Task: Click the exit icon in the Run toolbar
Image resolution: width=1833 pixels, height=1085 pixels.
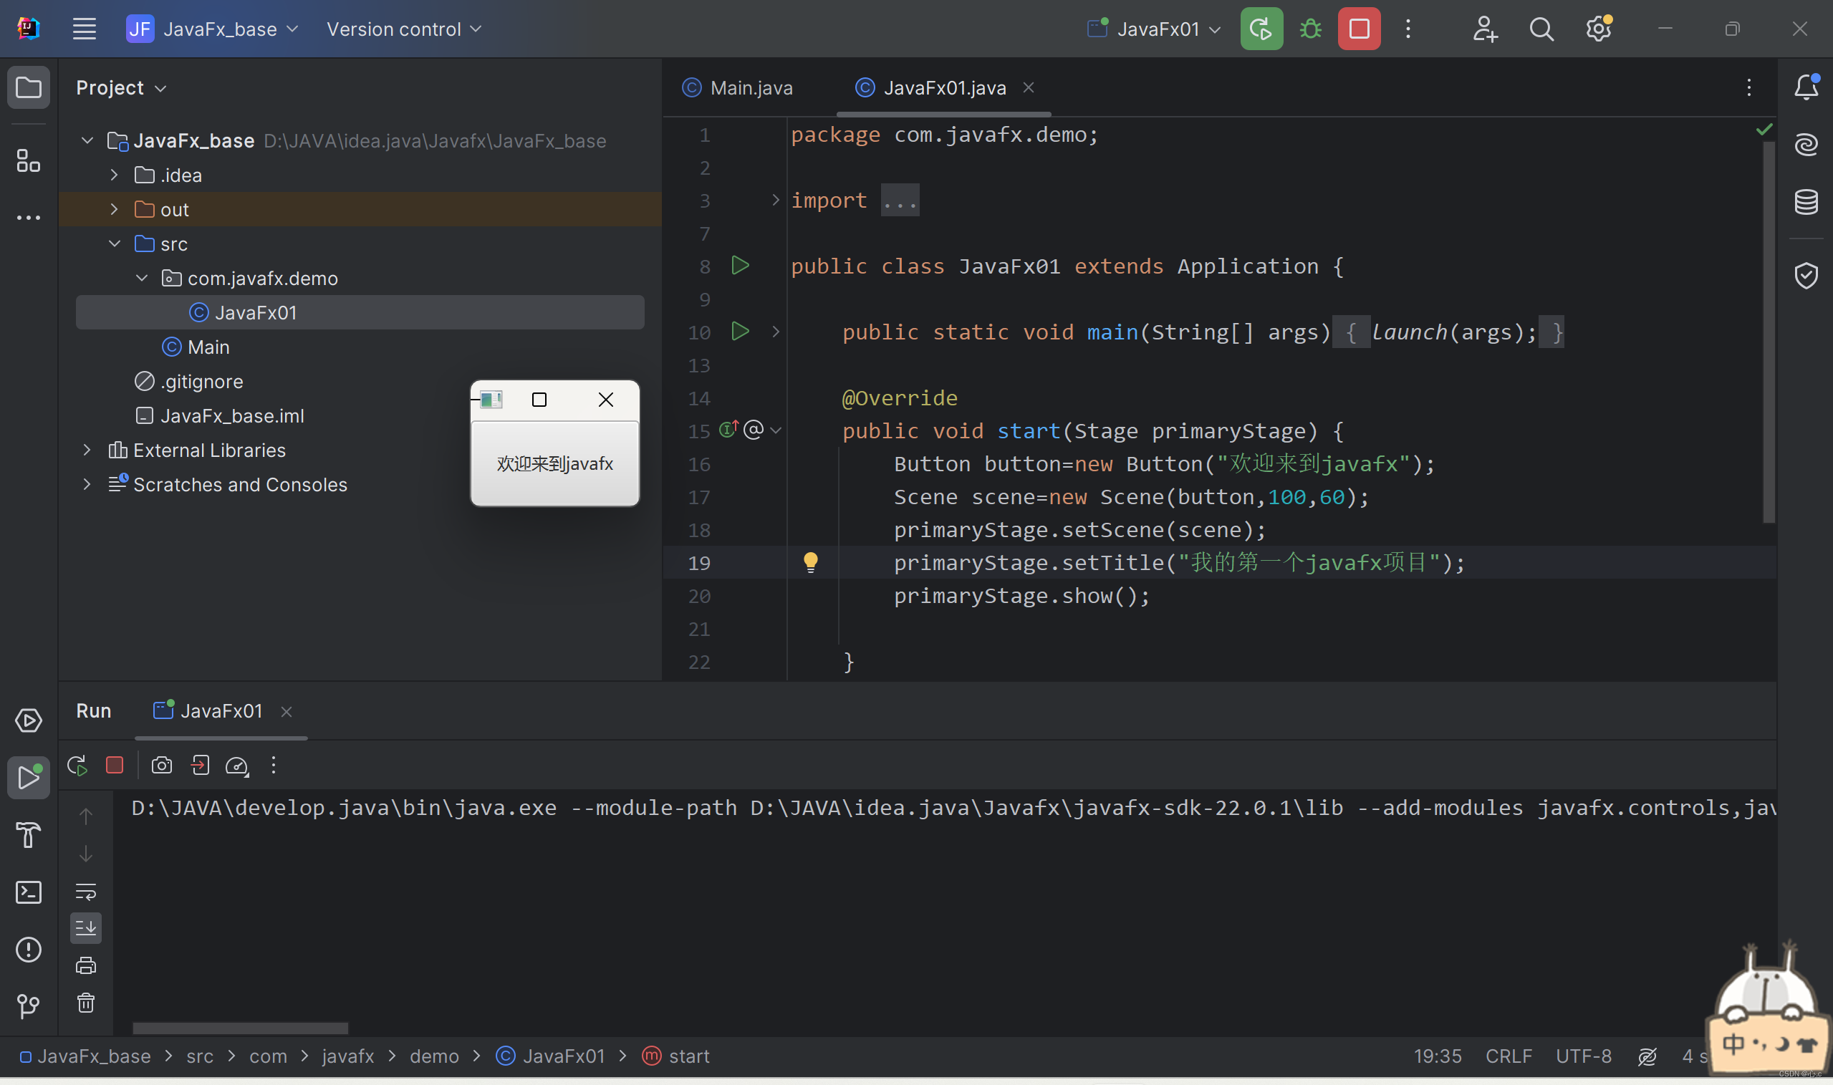Action: click(200, 766)
